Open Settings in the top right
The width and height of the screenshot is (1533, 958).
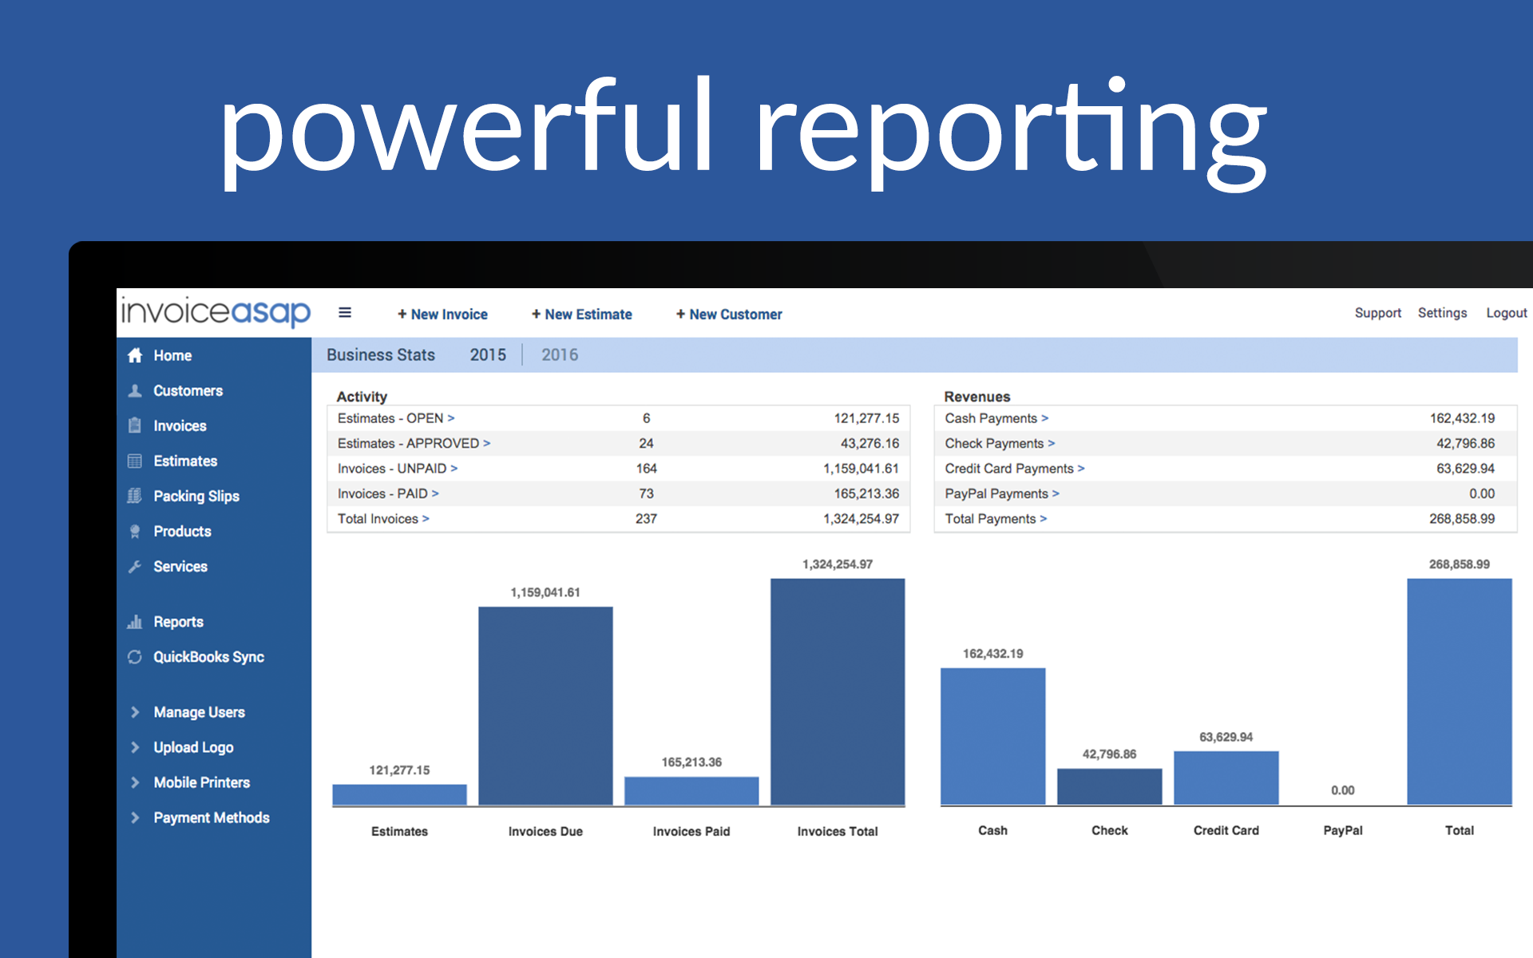(x=1442, y=313)
